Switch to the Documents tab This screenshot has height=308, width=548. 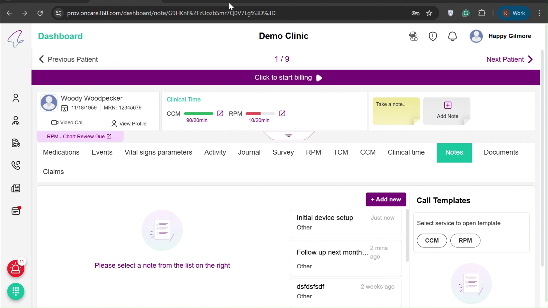coord(501,153)
